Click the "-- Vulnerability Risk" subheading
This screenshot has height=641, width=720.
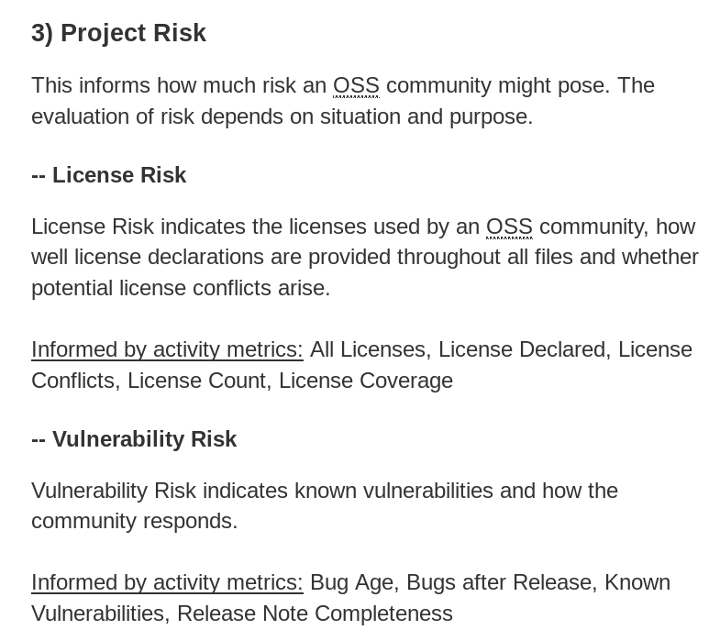click(134, 439)
